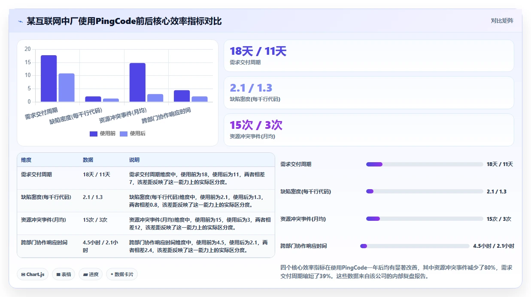Click the 使用后 bar for 资源冲突事件
531x297 pixels.
[155, 98]
